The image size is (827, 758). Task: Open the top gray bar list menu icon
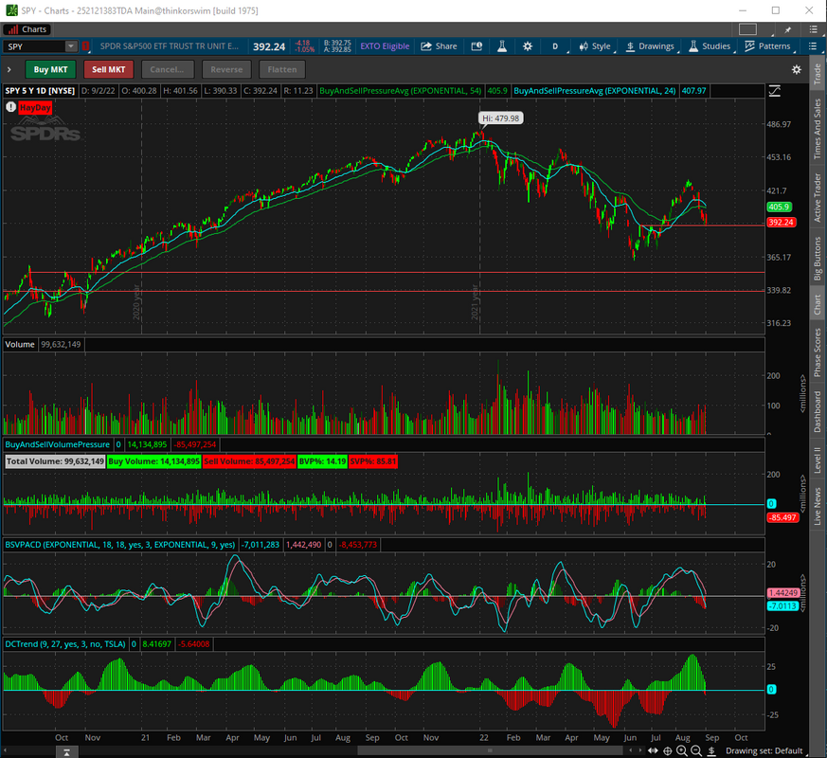[x=813, y=29]
